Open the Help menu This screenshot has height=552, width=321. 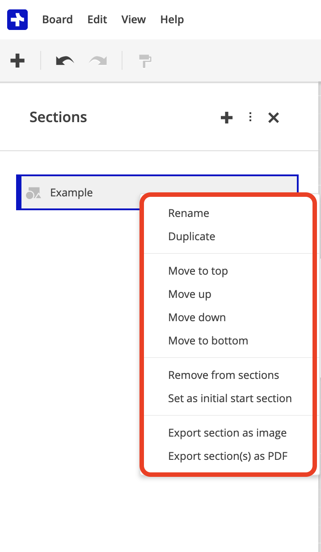pyautogui.click(x=172, y=20)
